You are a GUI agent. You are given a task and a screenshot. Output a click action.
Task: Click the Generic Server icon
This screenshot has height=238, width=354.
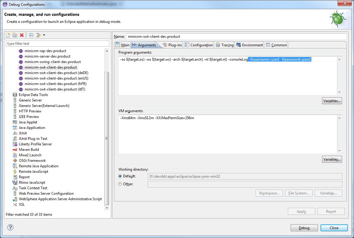point(15,100)
